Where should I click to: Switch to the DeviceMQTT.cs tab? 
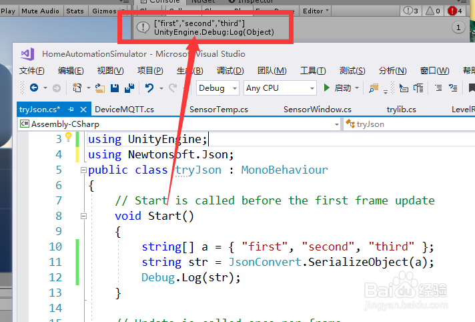click(124, 110)
